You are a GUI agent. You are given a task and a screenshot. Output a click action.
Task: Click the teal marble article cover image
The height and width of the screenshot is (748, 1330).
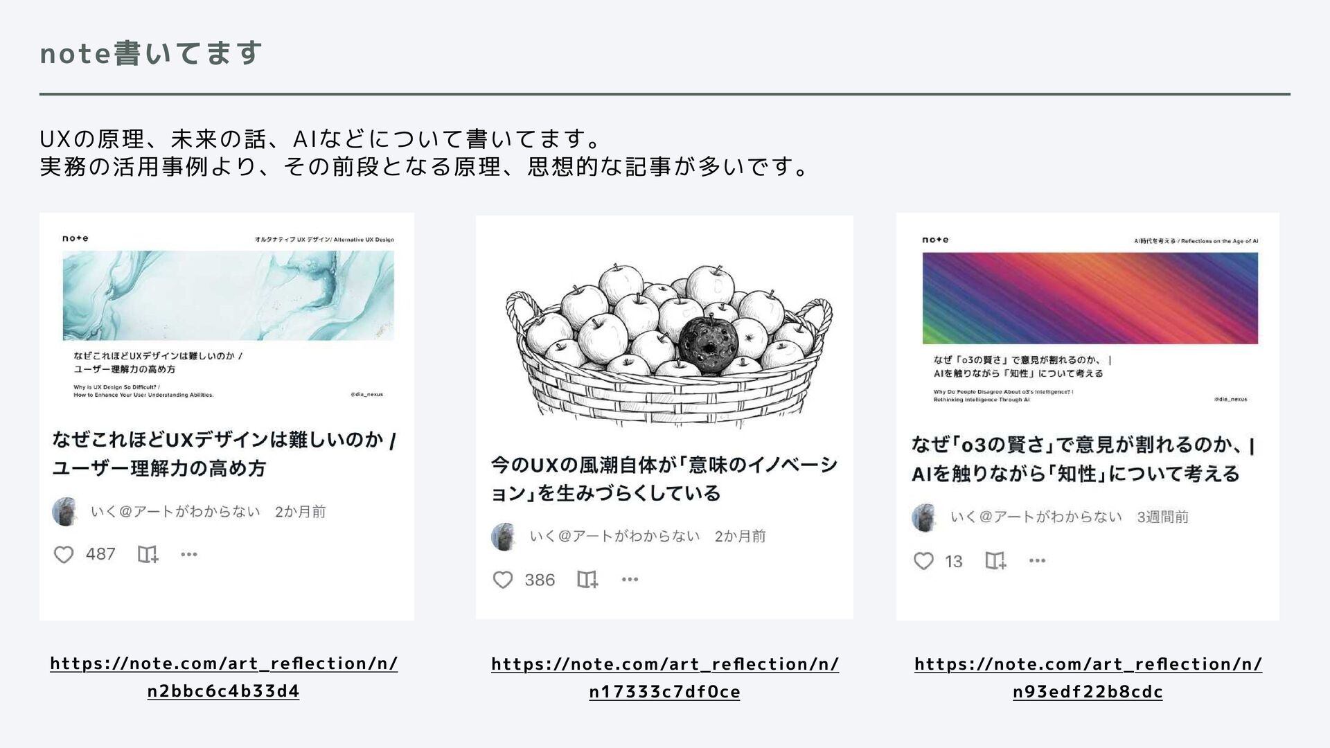(228, 295)
